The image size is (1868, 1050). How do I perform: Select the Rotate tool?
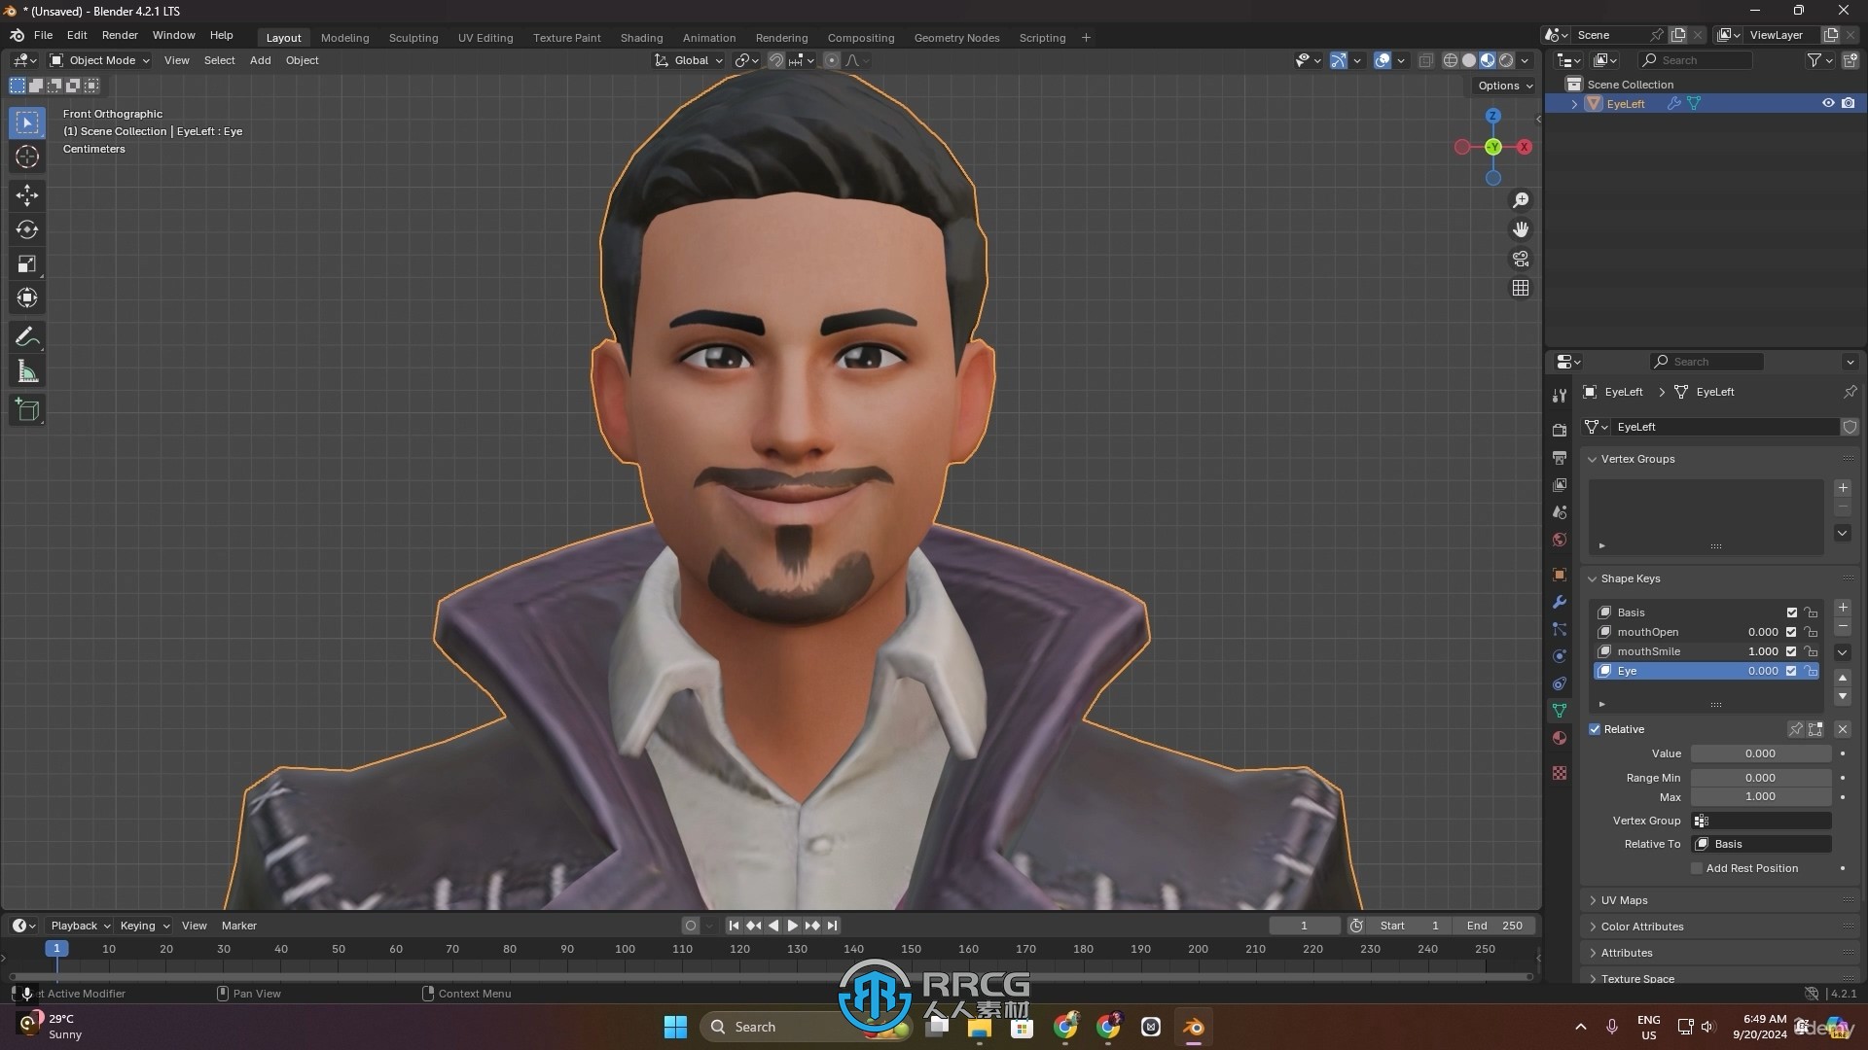[x=27, y=229]
